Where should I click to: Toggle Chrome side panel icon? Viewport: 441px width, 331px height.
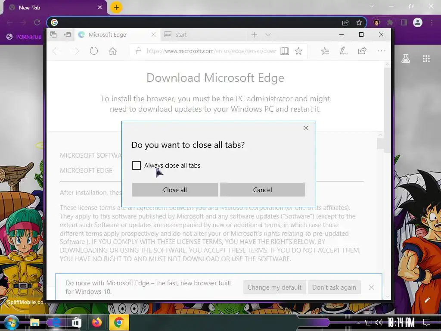pyautogui.click(x=404, y=22)
